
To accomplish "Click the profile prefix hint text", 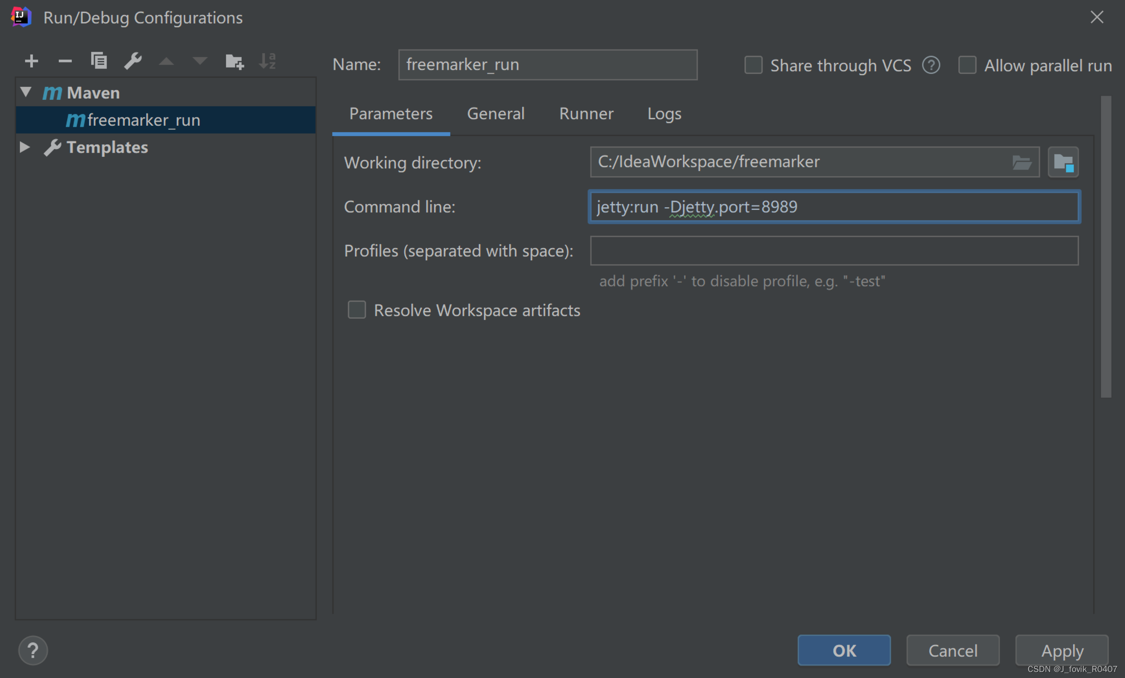I will tap(742, 281).
